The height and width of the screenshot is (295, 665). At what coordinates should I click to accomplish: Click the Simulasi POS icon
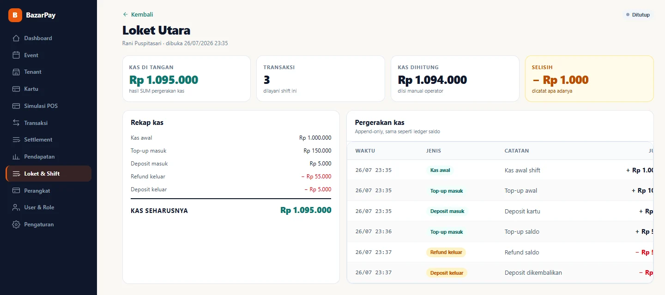pos(16,106)
